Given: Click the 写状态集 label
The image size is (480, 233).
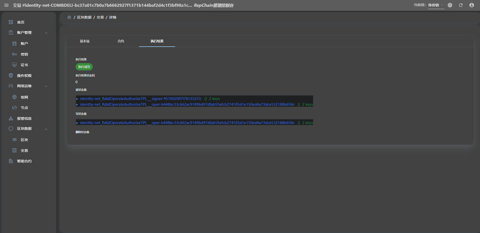Looking at the screenshot, I should pyautogui.click(x=81, y=114).
